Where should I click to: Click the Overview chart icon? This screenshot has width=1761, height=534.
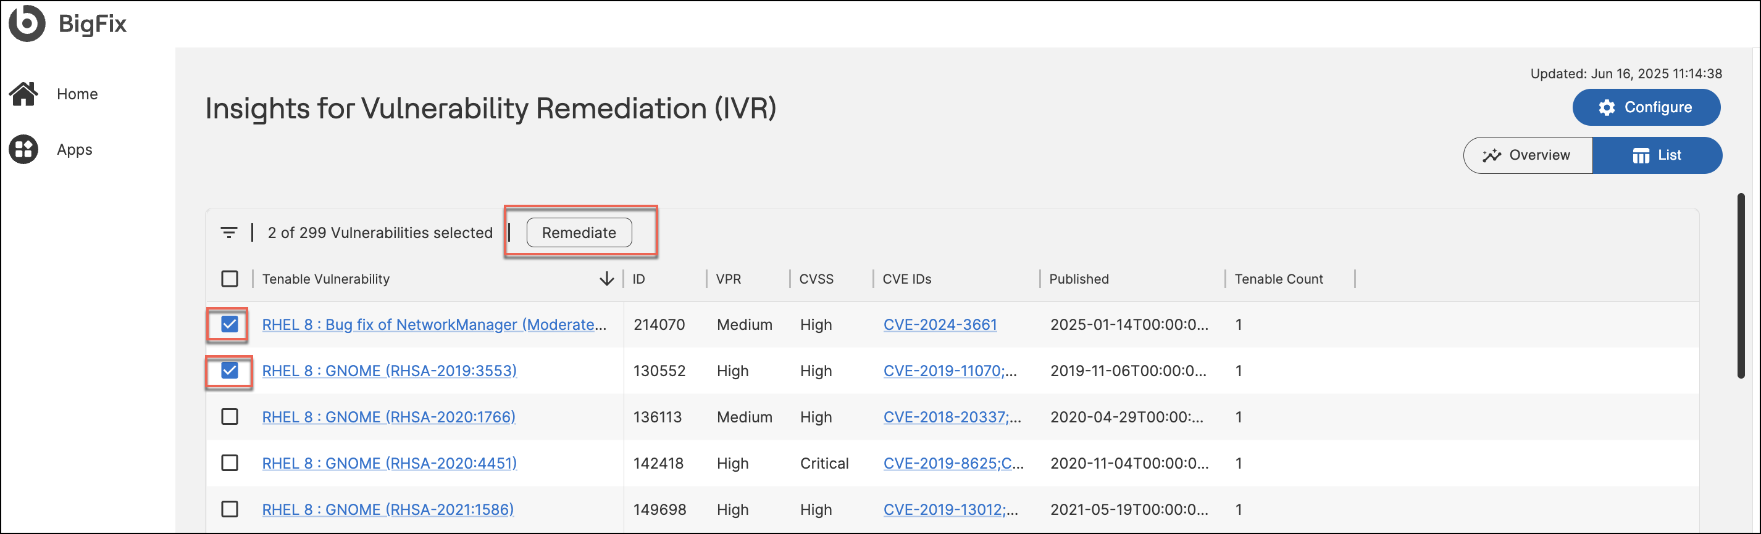(1492, 155)
